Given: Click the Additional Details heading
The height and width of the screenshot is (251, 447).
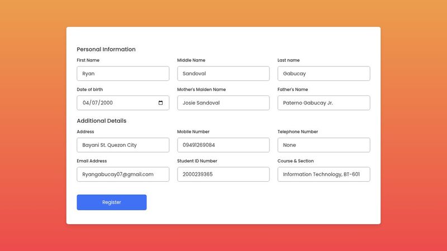Looking at the screenshot, I should pos(101,120).
